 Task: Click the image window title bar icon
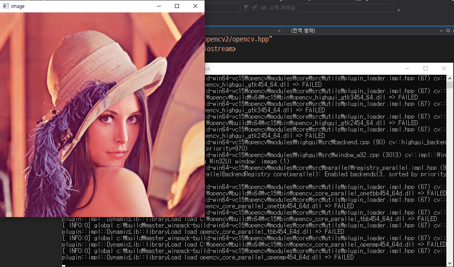coord(6,6)
